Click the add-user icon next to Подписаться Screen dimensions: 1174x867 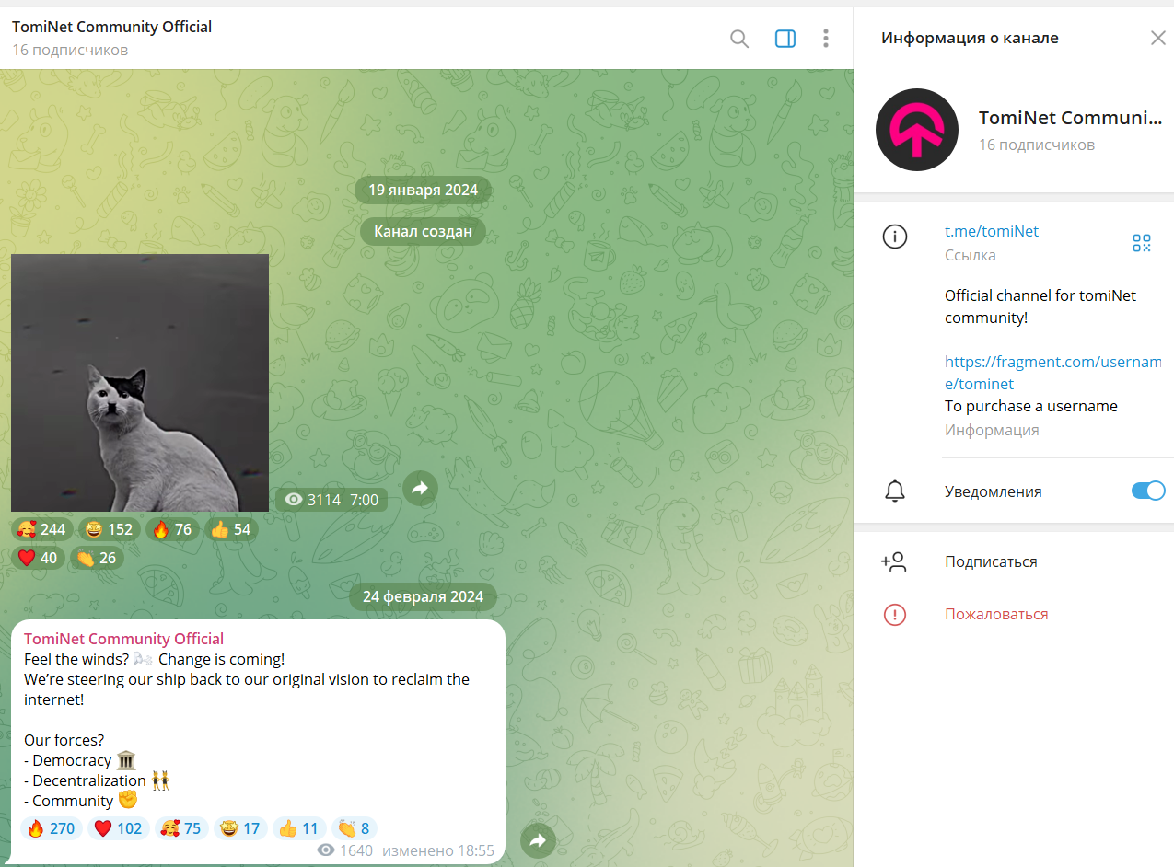[894, 561]
